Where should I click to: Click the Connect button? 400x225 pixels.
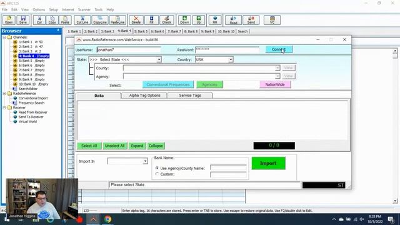[279, 49]
